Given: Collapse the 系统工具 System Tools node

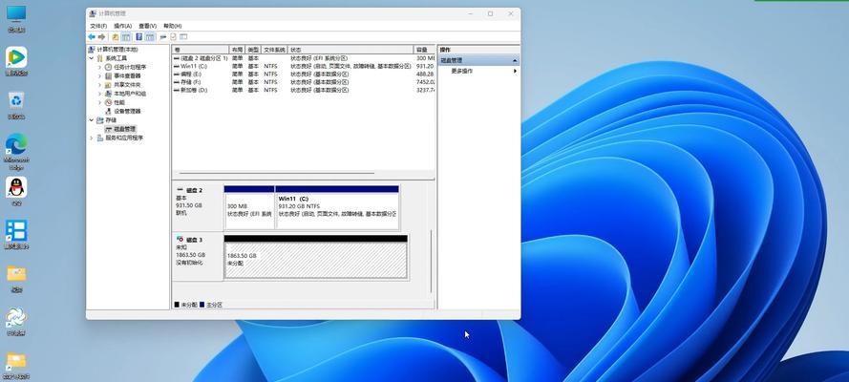Looking at the screenshot, I should tap(91, 58).
